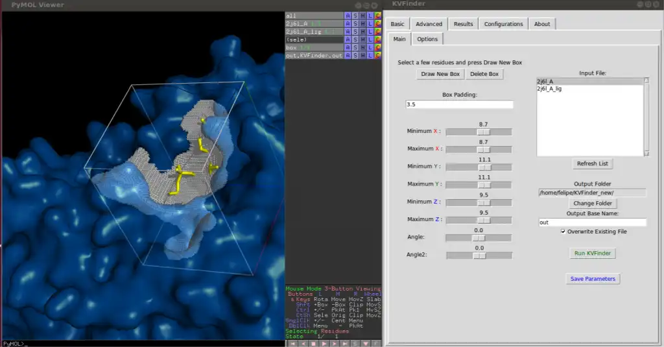Open Action menu for (sele) selection

(348, 40)
